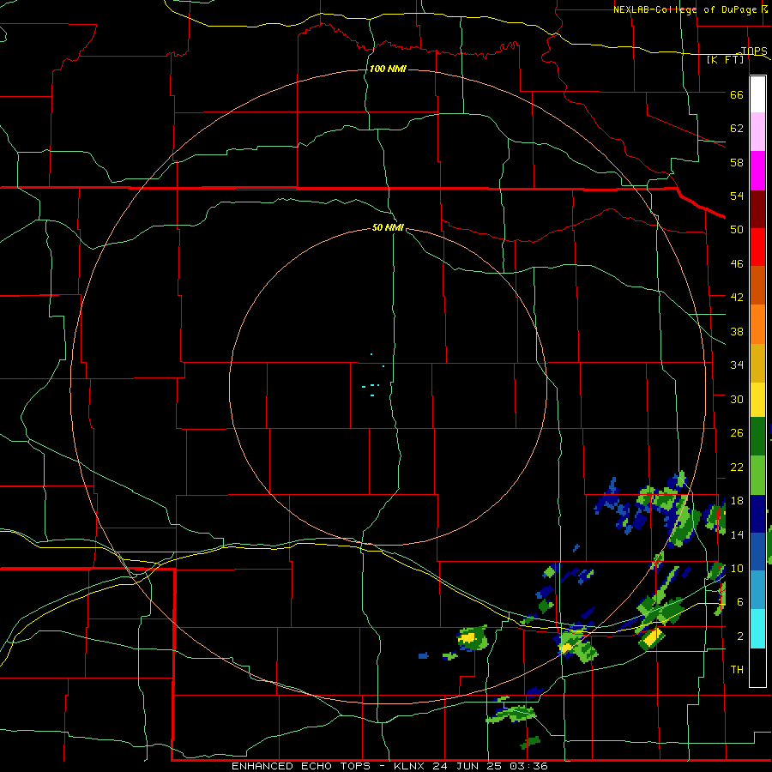Click the light pink 62 kft legend swatch
Screen dimensions: 772x772
(757, 132)
